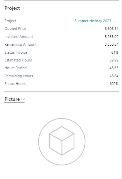Click the Invoiced Amount label
This screenshot has height=179, width=122.
[x=19, y=37]
